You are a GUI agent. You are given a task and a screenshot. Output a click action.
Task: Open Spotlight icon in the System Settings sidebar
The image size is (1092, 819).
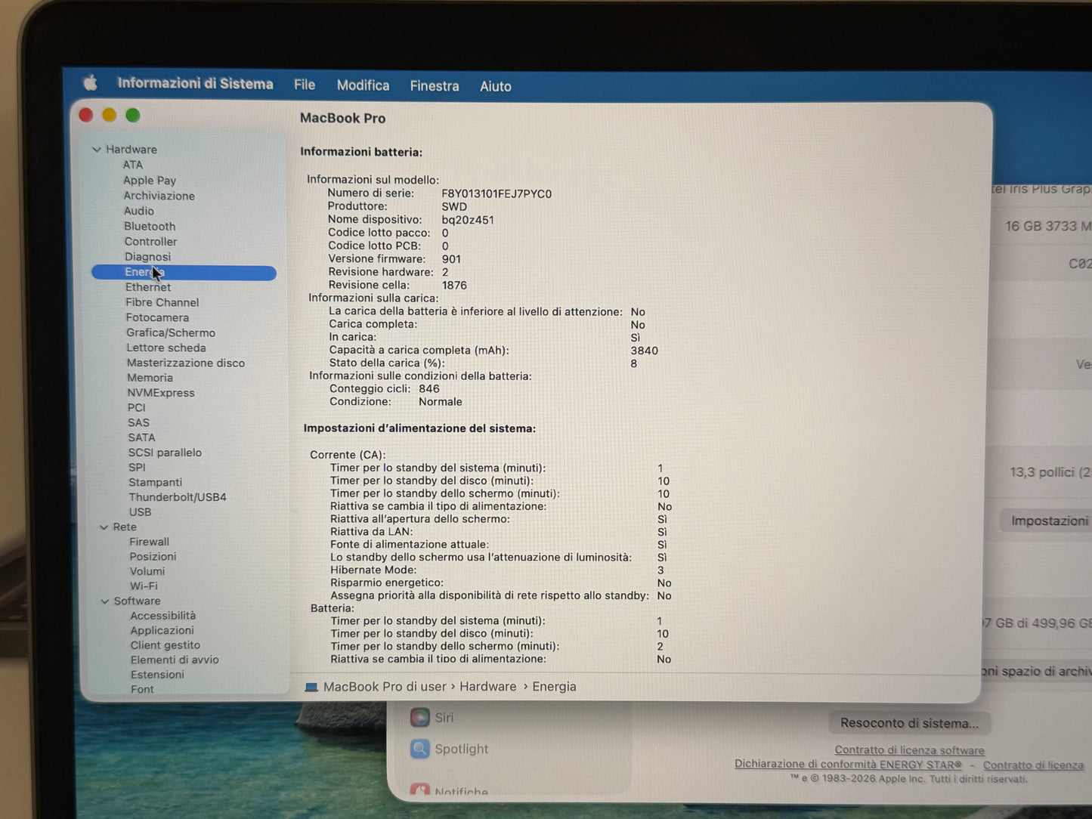(419, 749)
